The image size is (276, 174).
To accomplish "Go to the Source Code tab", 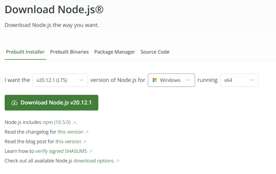I will tap(155, 52).
